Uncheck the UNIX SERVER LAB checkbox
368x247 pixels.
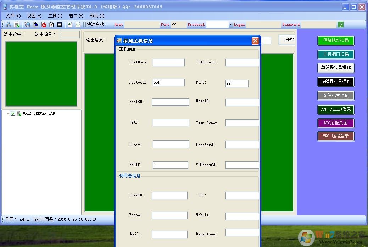coord(13,114)
